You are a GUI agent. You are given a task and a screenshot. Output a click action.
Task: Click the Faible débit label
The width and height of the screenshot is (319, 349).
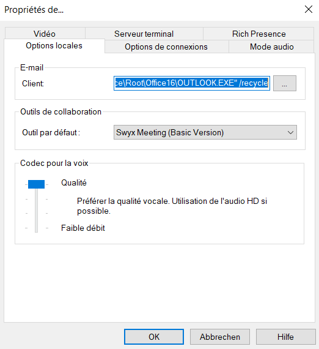click(x=83, y=228)
